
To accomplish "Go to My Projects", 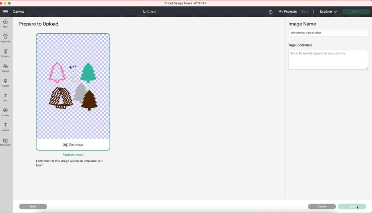I will [x=288, y=11].
